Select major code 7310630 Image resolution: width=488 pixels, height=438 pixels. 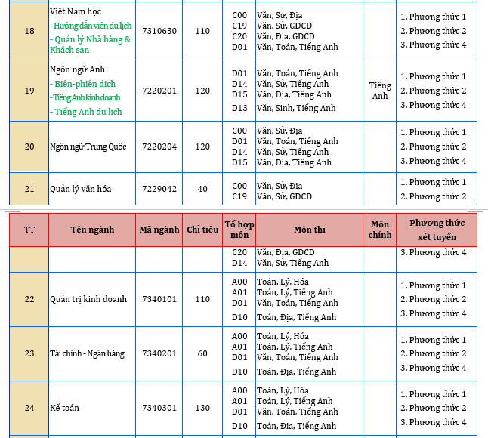coord(159,31)
